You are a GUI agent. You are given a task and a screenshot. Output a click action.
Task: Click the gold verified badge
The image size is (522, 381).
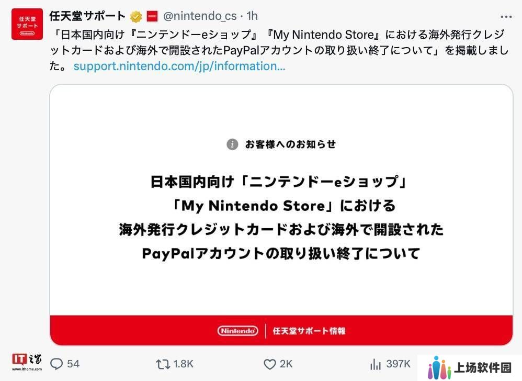click(x=136, y=16)
